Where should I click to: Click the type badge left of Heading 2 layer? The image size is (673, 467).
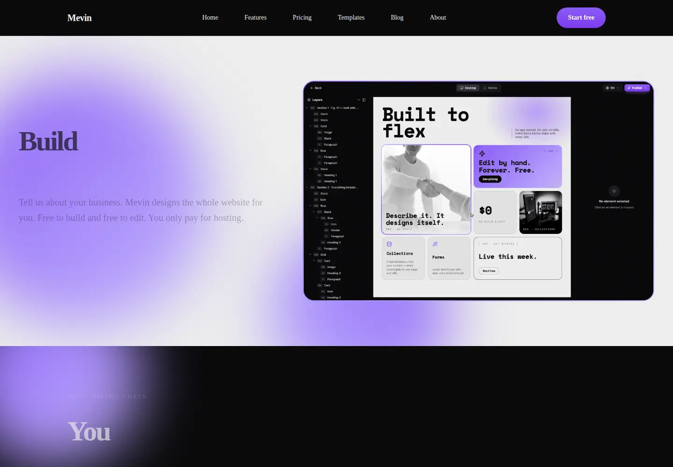tap(323, 243)
